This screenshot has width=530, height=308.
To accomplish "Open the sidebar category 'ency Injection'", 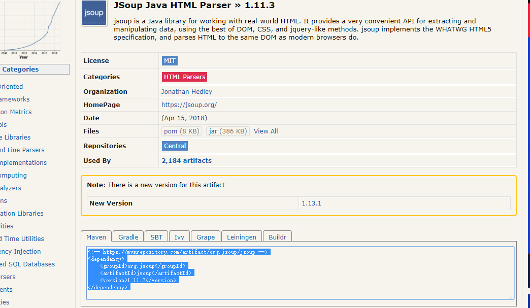I will pos(20,251).
